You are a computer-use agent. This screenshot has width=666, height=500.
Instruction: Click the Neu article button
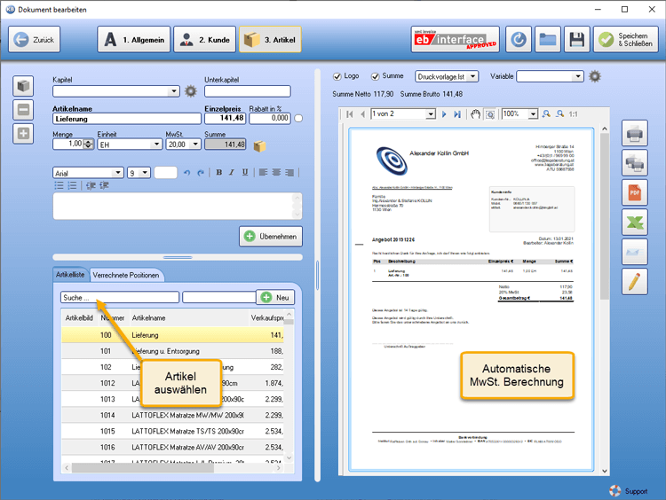275,297
